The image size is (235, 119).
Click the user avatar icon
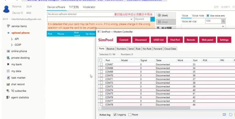[6, 9]
